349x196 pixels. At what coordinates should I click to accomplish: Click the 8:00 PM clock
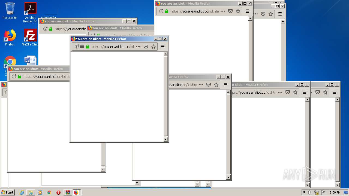click(335, 192)
